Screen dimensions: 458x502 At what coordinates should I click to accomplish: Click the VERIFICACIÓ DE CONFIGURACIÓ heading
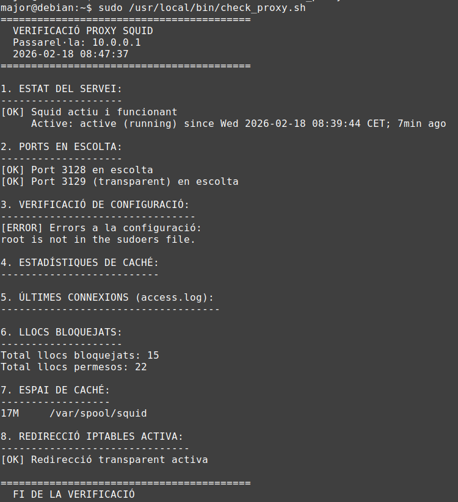tap(95, 204)
